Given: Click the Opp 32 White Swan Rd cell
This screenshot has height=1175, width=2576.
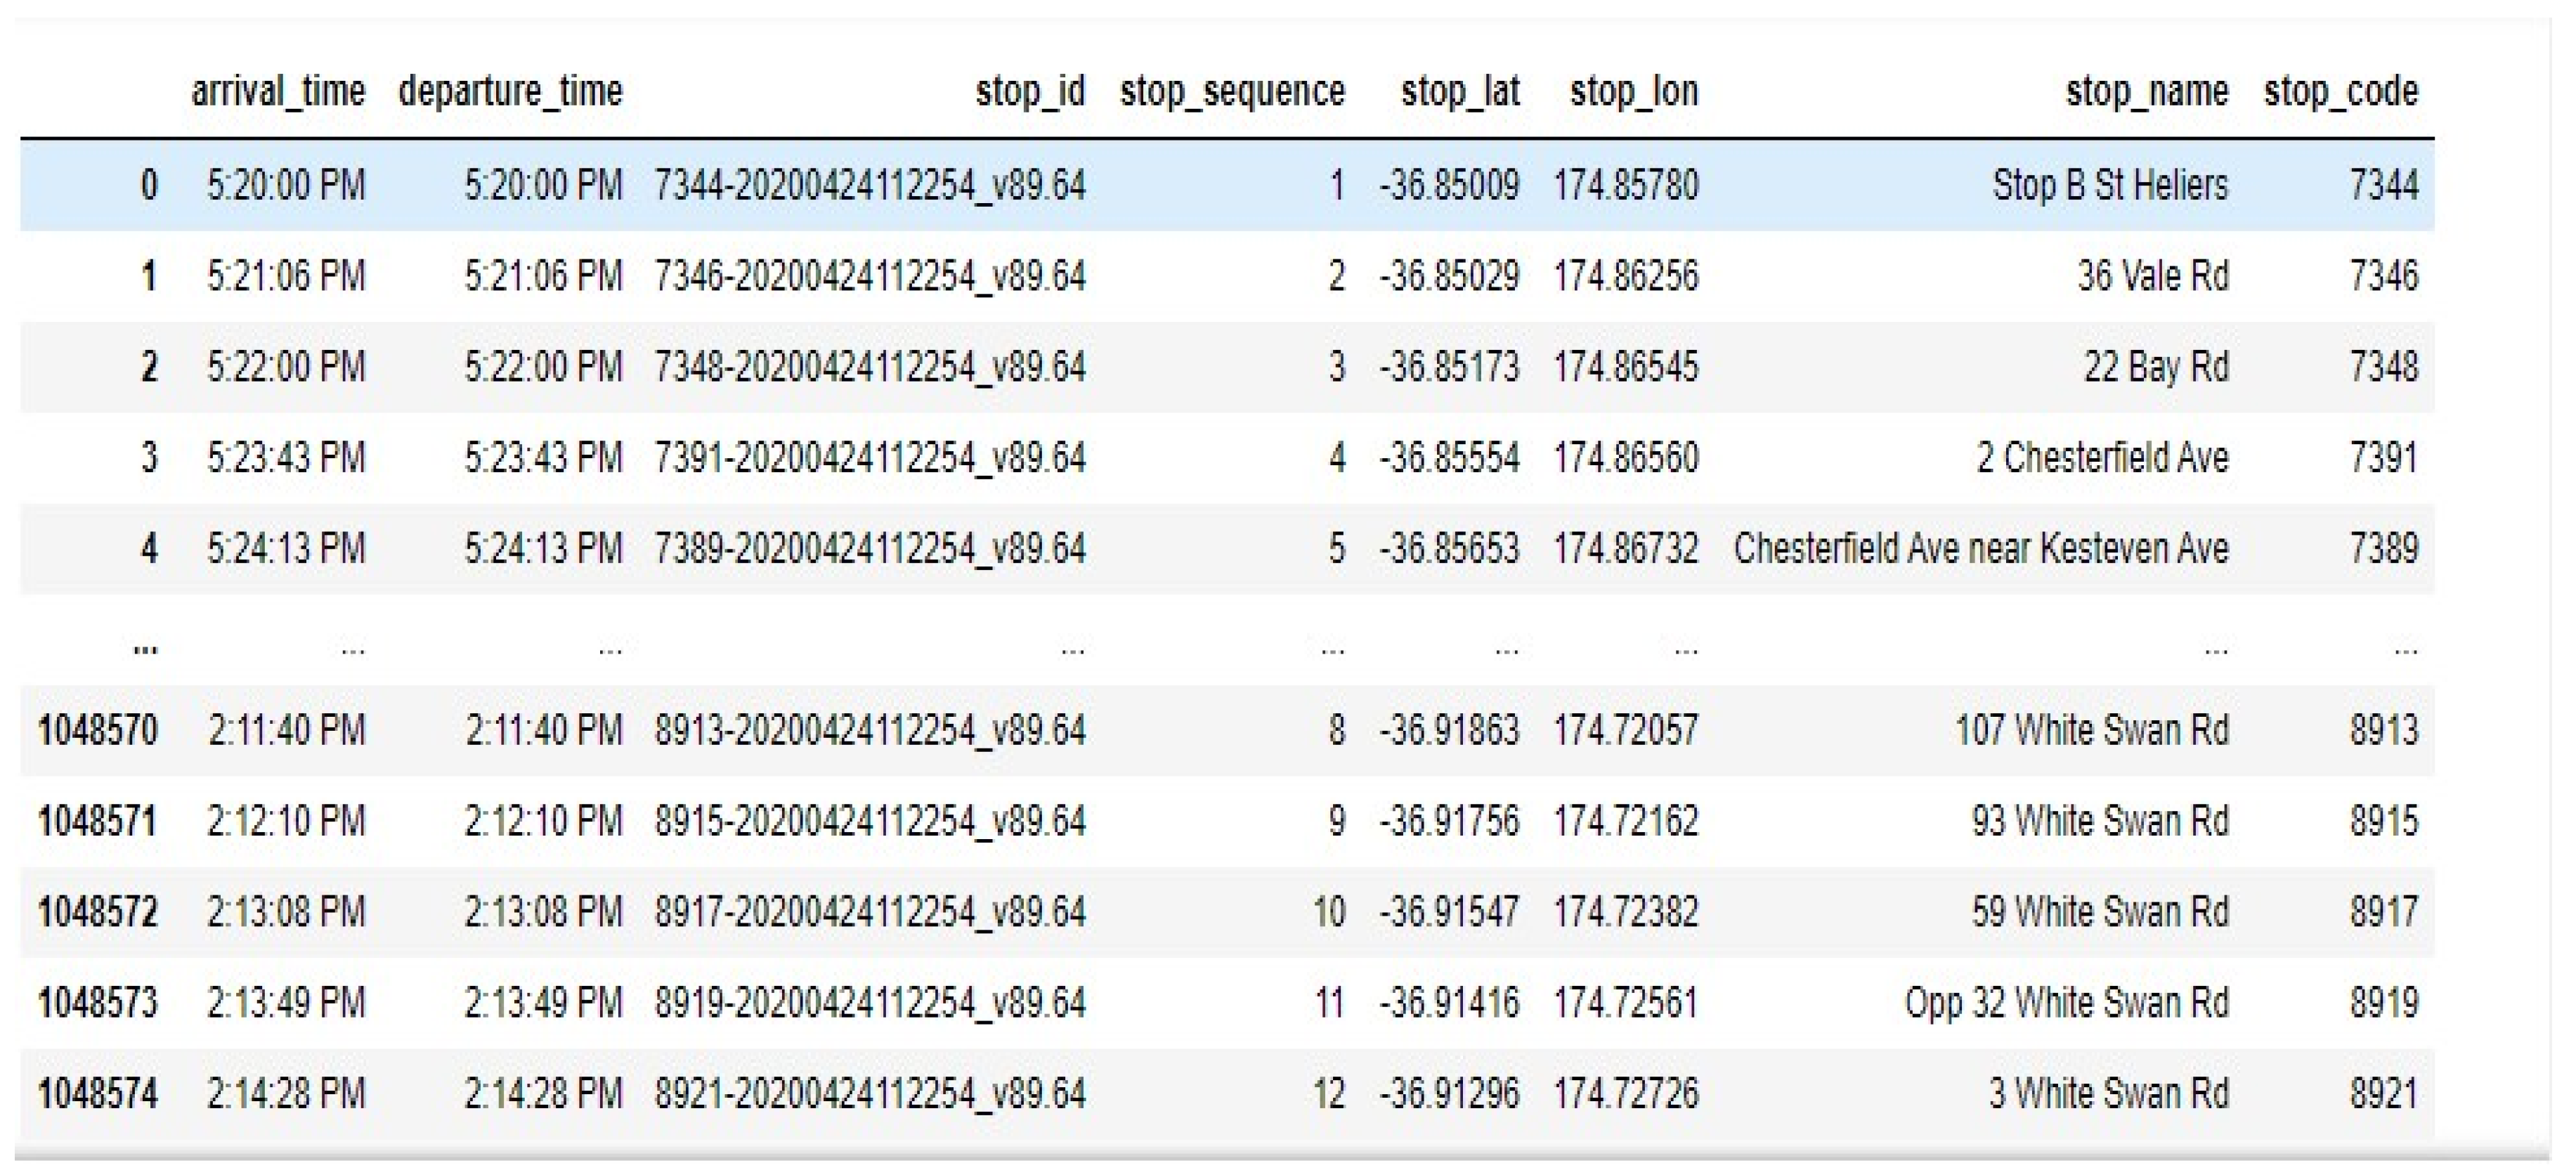Looking at the screenshot, I should pyautogui.click(x=2066, y=1003).
